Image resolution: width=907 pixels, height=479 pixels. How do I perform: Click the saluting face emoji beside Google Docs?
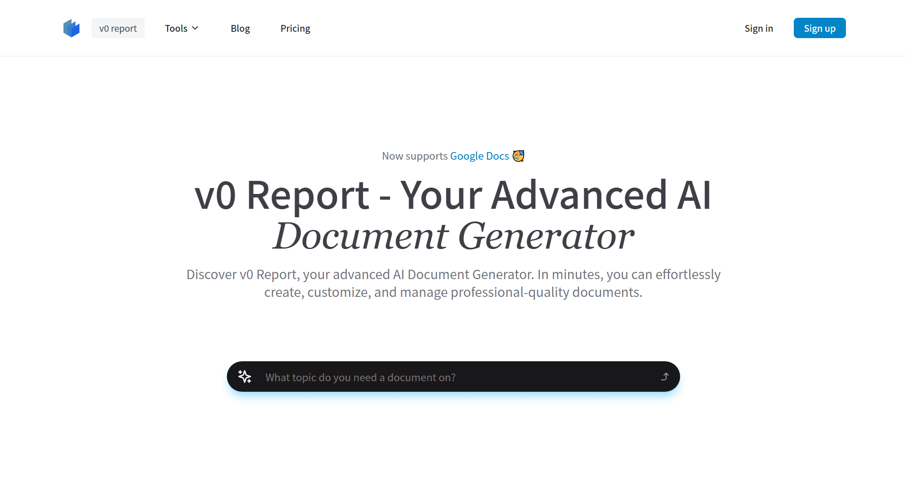tap(518, 156)
